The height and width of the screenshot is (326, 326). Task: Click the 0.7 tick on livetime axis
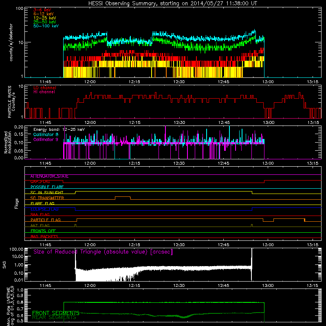point(20,309)
